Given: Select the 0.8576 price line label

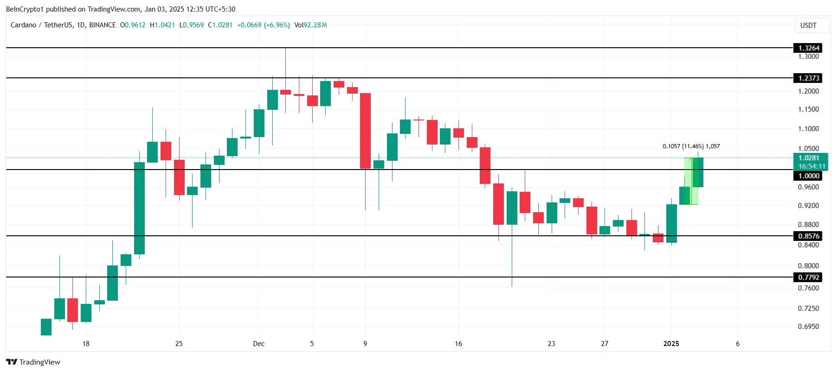Looking at the screenshot, I should point(809,236).
